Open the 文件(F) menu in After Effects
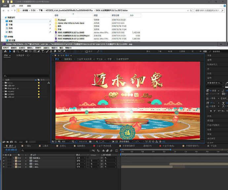 6,48
